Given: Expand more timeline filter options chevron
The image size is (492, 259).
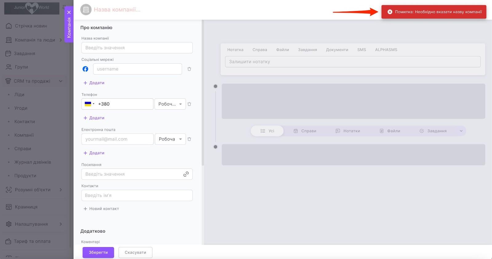Looking at the screenshot, I should tap(461, 131).
